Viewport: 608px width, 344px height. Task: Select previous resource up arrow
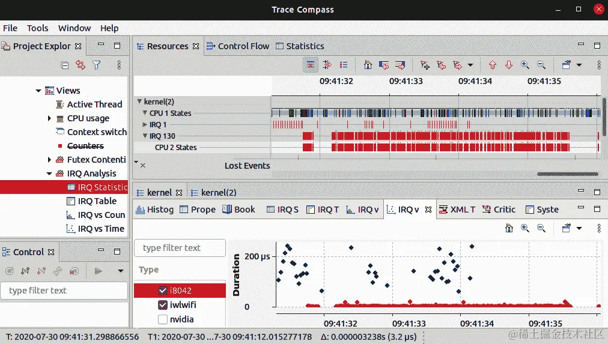pos(493,65)
